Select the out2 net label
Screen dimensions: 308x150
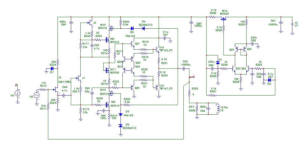coord(192,76)
